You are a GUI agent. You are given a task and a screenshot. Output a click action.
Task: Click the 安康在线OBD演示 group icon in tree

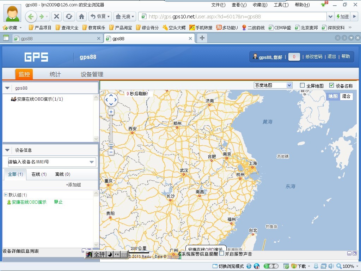[14, 99]
